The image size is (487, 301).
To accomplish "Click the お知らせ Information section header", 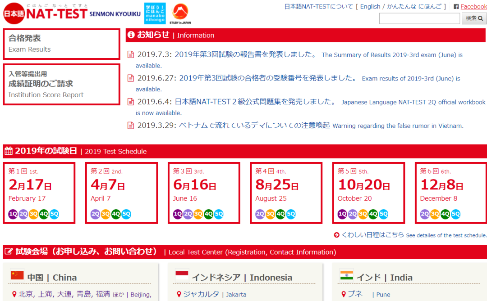I will (x=306, y=35).
